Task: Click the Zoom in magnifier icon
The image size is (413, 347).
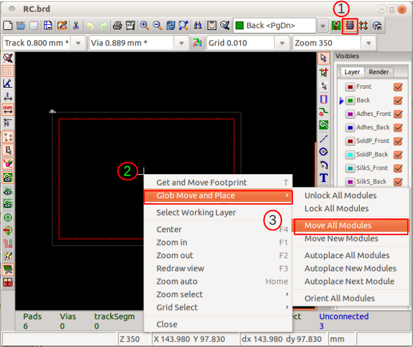Action: point(145,25)
